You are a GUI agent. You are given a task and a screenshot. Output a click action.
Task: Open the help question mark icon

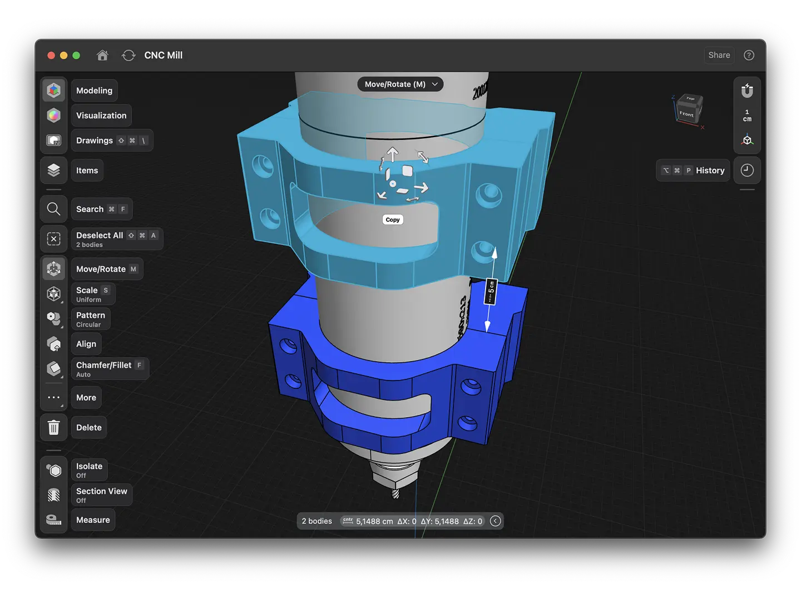(x=749, y=55)
